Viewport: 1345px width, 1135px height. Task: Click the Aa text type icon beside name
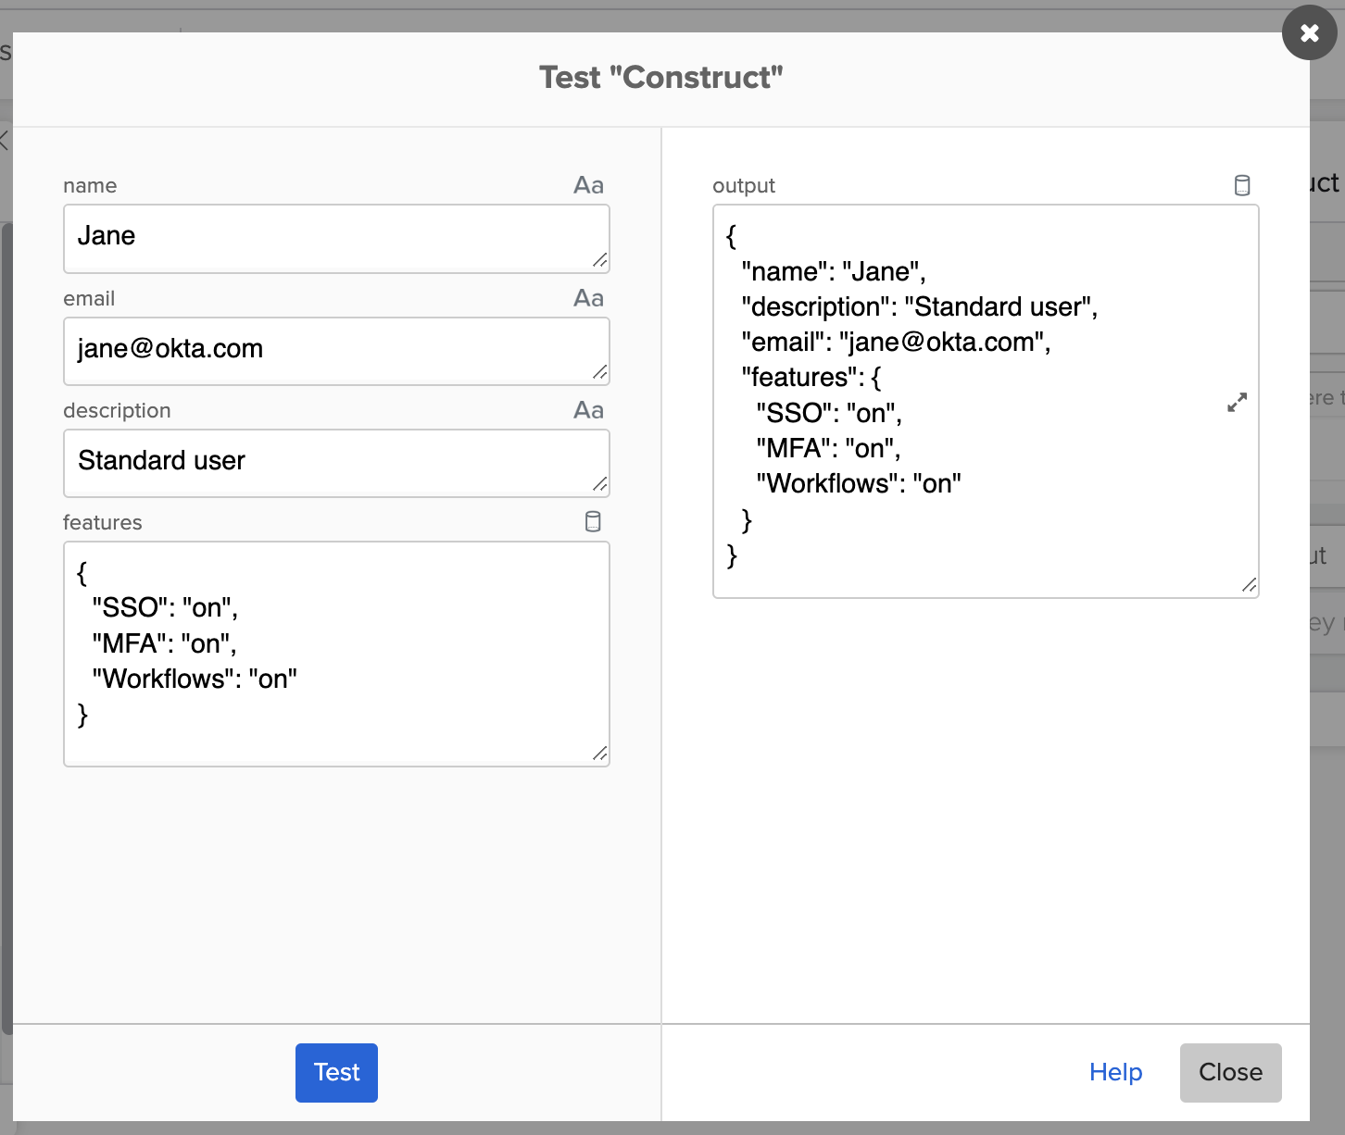[x=588, y=185]
